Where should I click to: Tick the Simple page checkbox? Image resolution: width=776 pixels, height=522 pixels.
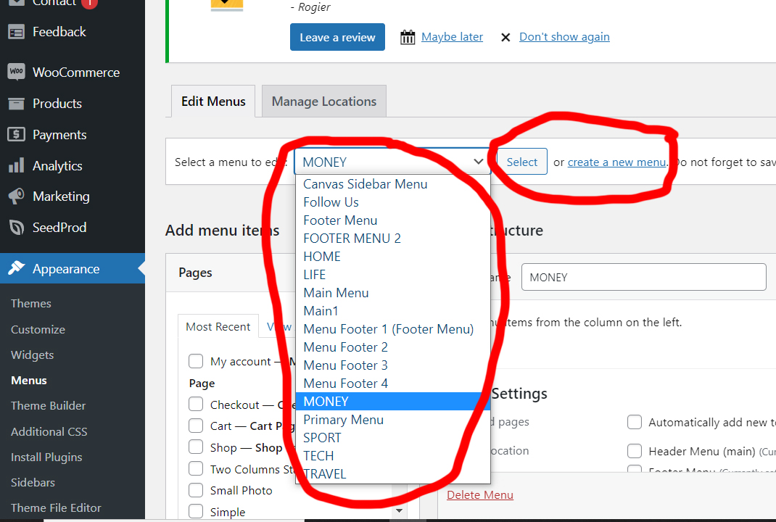(196, 511)
